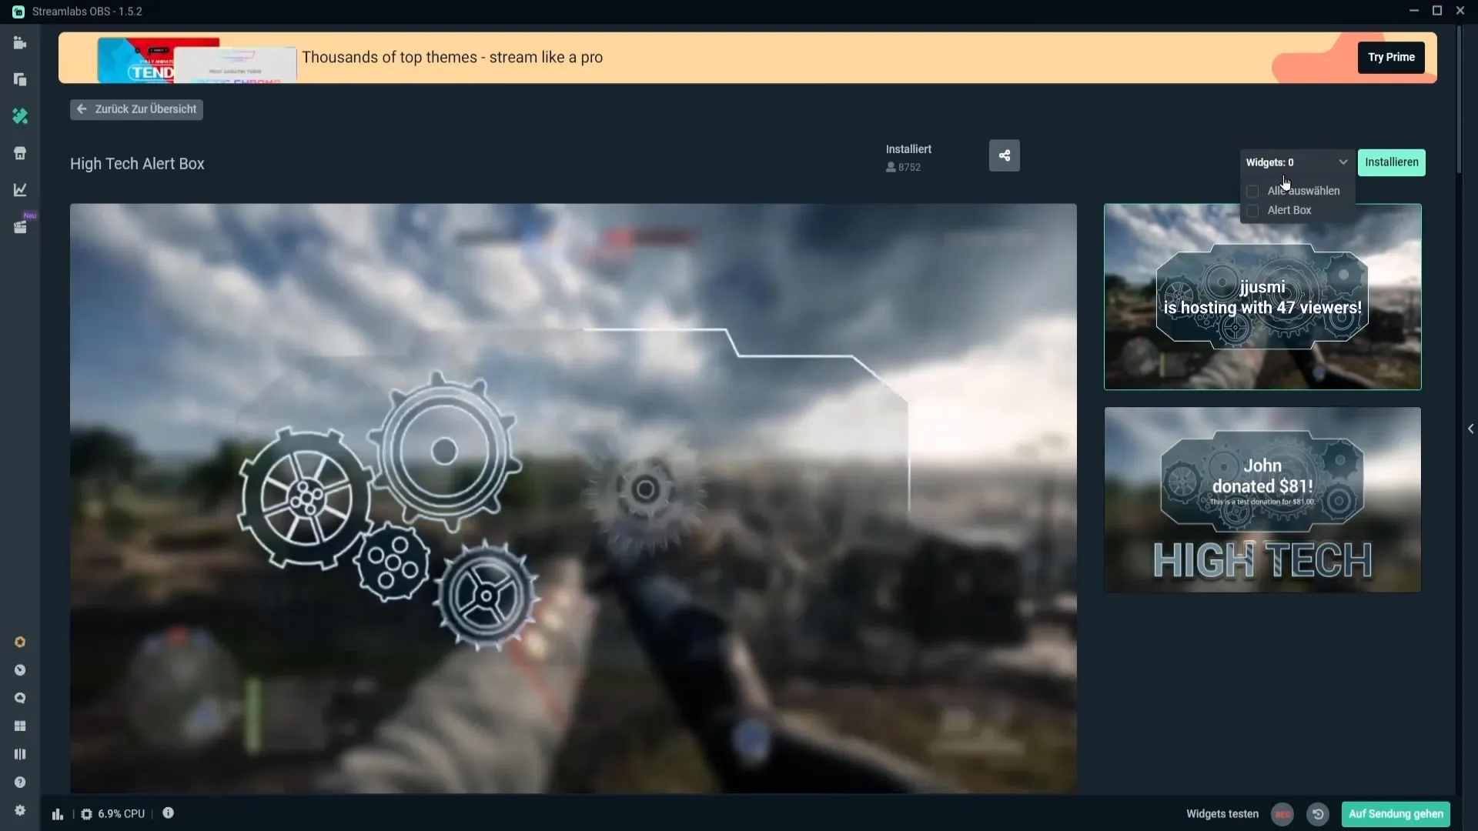Select the John donated $81 thumbnail
This screenshot has width=1478, height=831.
pos(1262,500)
